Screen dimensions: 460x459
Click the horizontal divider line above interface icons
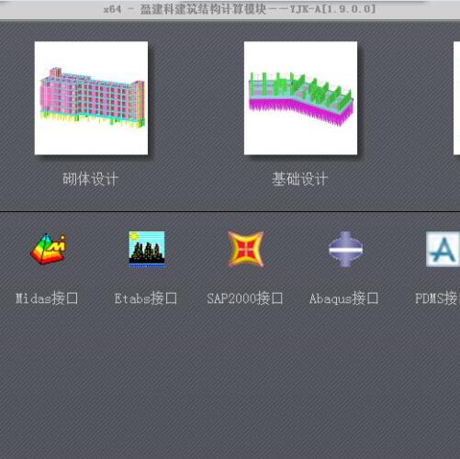tap(230, 211)
